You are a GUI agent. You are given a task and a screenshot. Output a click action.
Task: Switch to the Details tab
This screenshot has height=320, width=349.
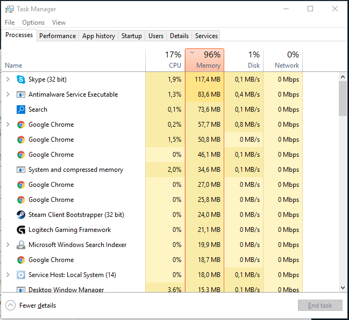coord(179,36)
